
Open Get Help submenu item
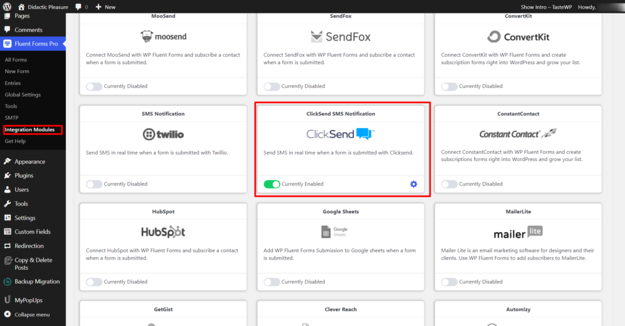coord(15,141)
